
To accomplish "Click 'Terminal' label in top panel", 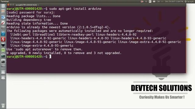I will point(5,2).
